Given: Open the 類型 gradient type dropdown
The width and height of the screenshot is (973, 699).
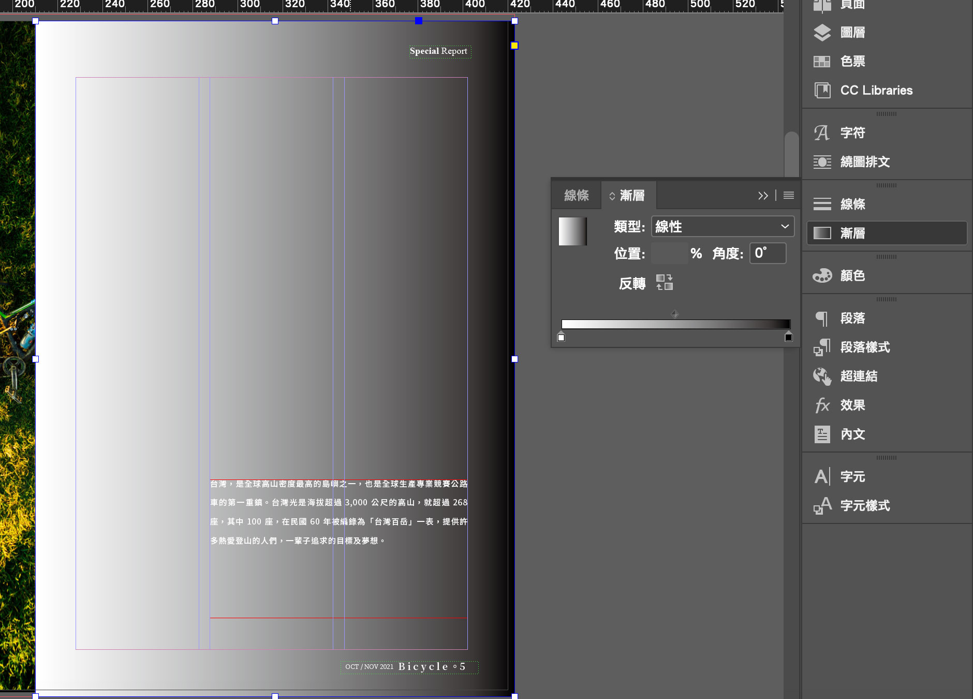Looking at the screenshot, I should coord(722,227).
